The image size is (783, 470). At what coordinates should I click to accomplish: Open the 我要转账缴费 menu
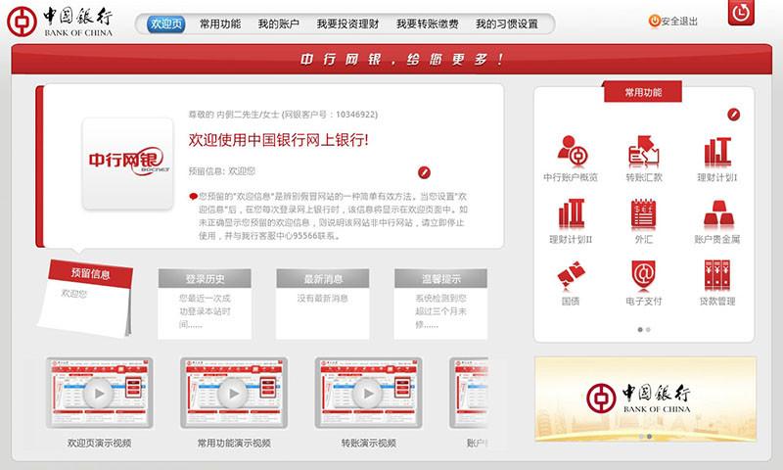point(427,23)
